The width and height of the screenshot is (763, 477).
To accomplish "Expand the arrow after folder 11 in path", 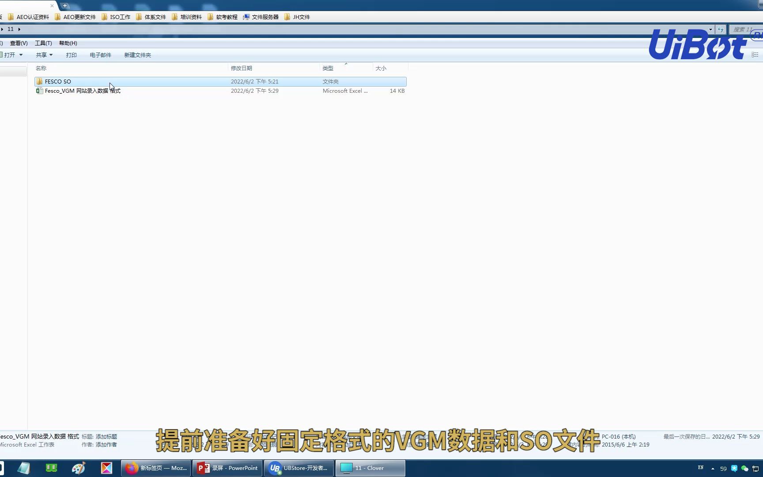I will click(19, 29).
